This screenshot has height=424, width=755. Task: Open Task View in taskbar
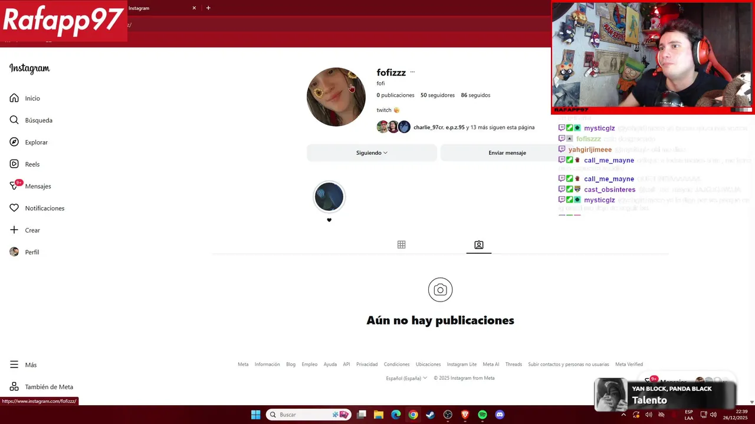(x=362, y=415)
